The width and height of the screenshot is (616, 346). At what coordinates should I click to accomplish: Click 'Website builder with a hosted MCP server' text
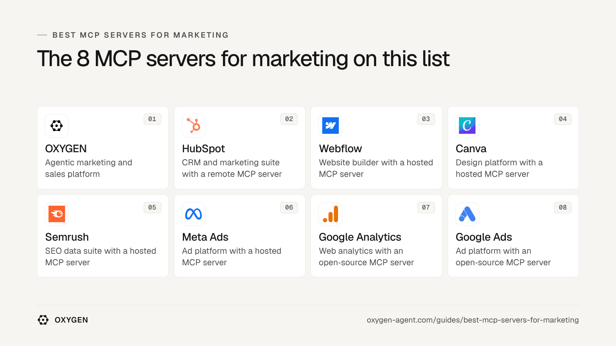pos(376,168)
